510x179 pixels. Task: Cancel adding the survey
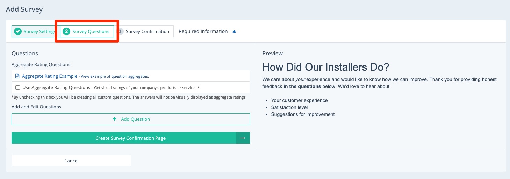click(x=71, y=161)
